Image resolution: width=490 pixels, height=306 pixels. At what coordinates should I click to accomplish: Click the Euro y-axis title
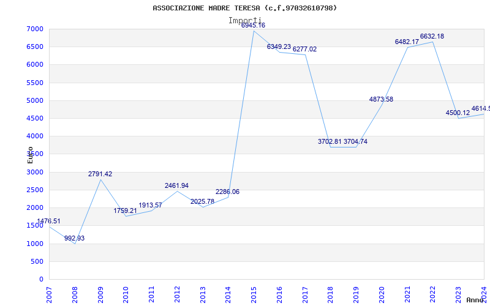[x=30, y=155]
